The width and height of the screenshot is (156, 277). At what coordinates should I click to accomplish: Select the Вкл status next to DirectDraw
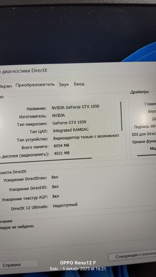click(55, 177)
